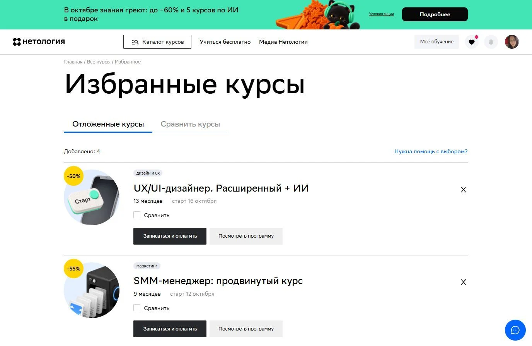This screenshot has width=532, height=346.
Task: Open the Netology logo home link
Action: coord(39,42)
